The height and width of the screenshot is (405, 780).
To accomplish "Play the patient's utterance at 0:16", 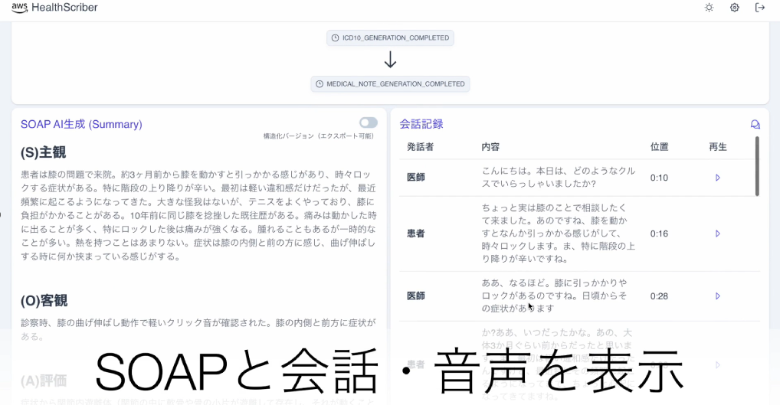I will (718, 234).
